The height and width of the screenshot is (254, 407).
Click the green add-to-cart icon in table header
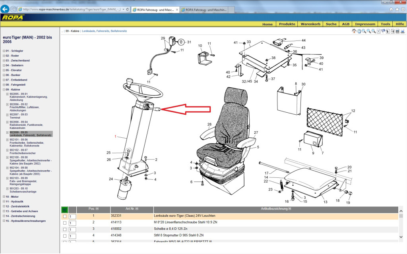tap(65, 210)
